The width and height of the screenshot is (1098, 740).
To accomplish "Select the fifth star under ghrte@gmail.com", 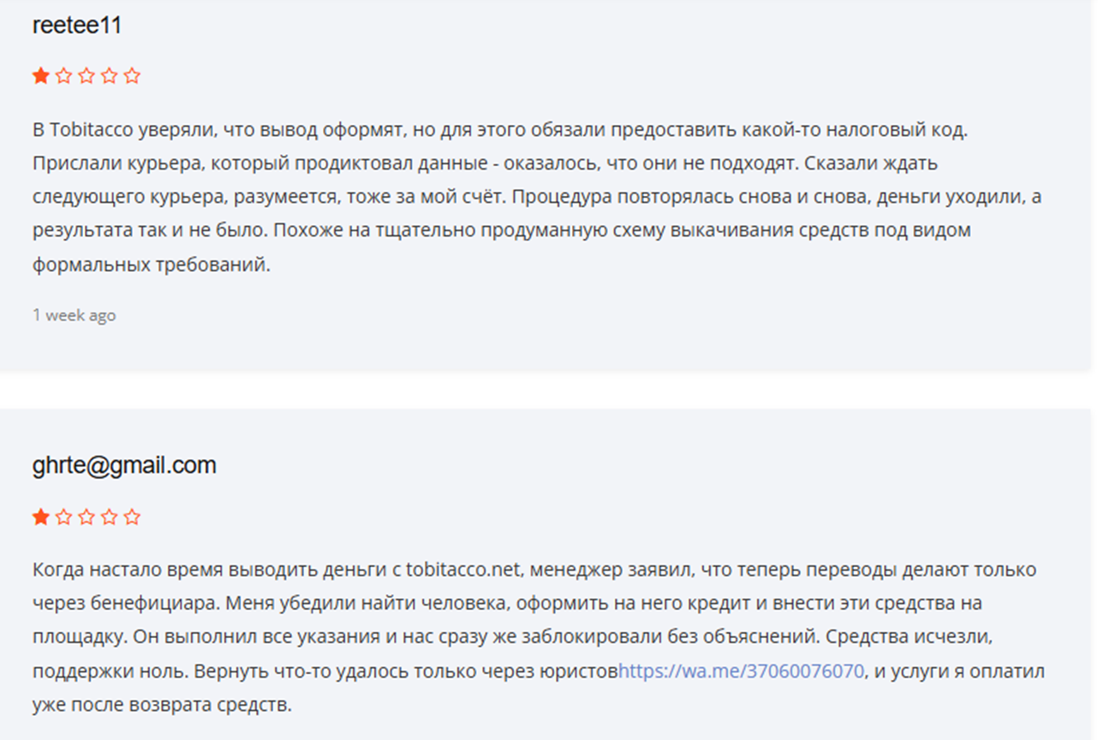I will (132, 517).
